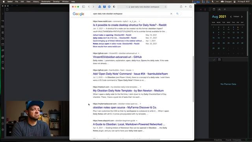Open the lines icon tab in Obsidian right panel header
The width and height of the screenshot is (252, 142).
pyautogui.click(x=225, y=9)
